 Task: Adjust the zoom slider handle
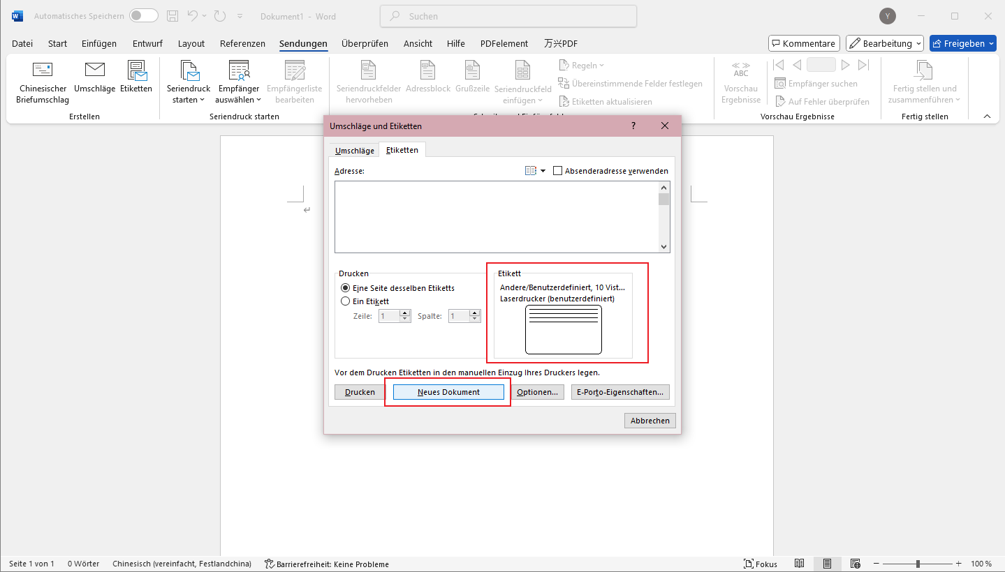point(918,564)
